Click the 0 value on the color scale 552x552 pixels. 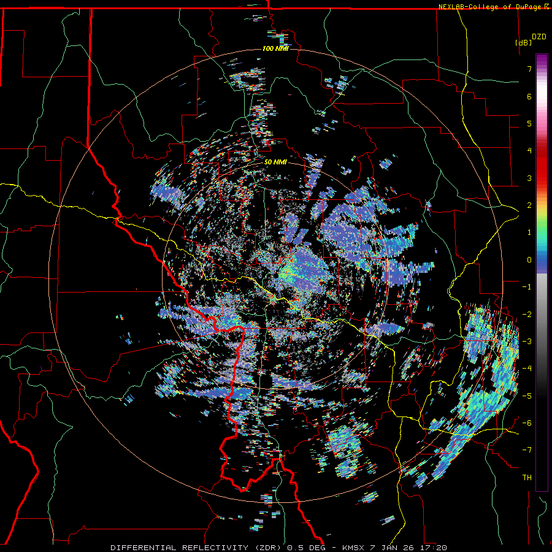529,260
